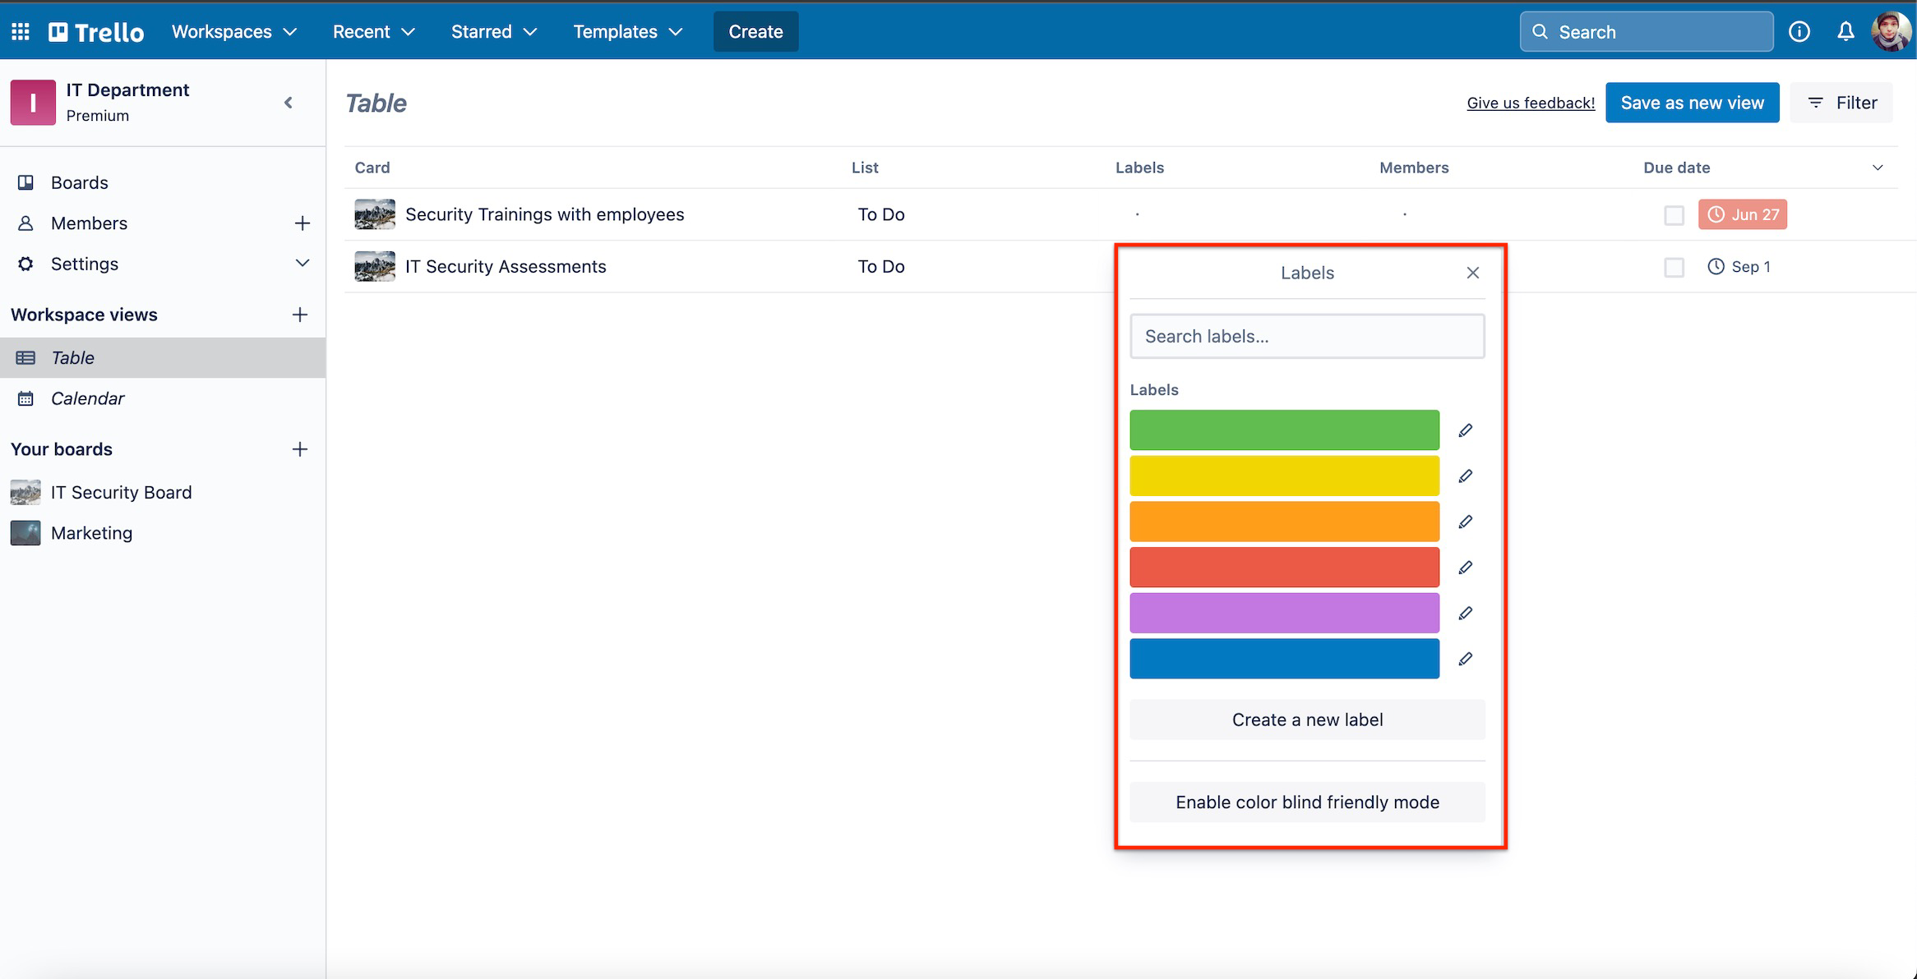The height and width of the screenshot is (979, 1917).
Task: Select the orange label swatch
Action: [1284, 522]
